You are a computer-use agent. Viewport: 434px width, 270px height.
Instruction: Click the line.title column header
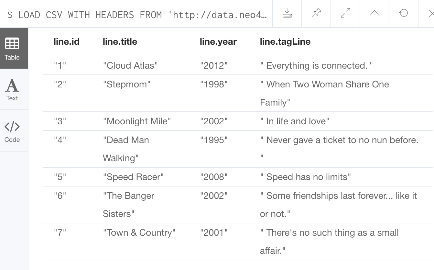[120, 42]
